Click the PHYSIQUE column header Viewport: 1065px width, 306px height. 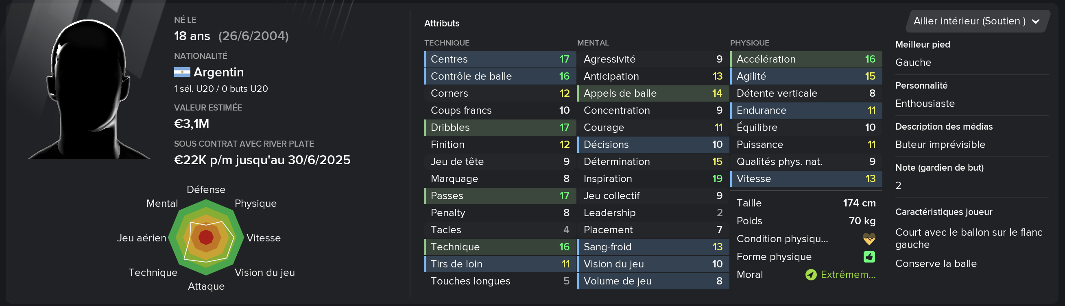(750, 43)
